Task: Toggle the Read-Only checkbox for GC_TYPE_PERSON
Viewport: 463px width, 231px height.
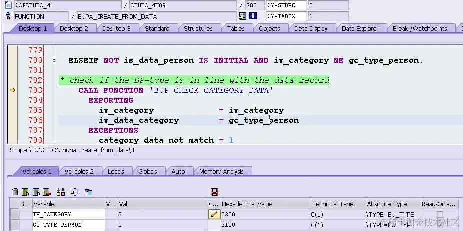Action: pos(440,225)
